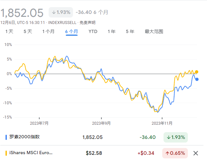Select 最大范围 time range
Viewport: 207px width, 160px height.
154,31
